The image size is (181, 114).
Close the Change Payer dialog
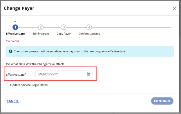click(x=174, y=8)
